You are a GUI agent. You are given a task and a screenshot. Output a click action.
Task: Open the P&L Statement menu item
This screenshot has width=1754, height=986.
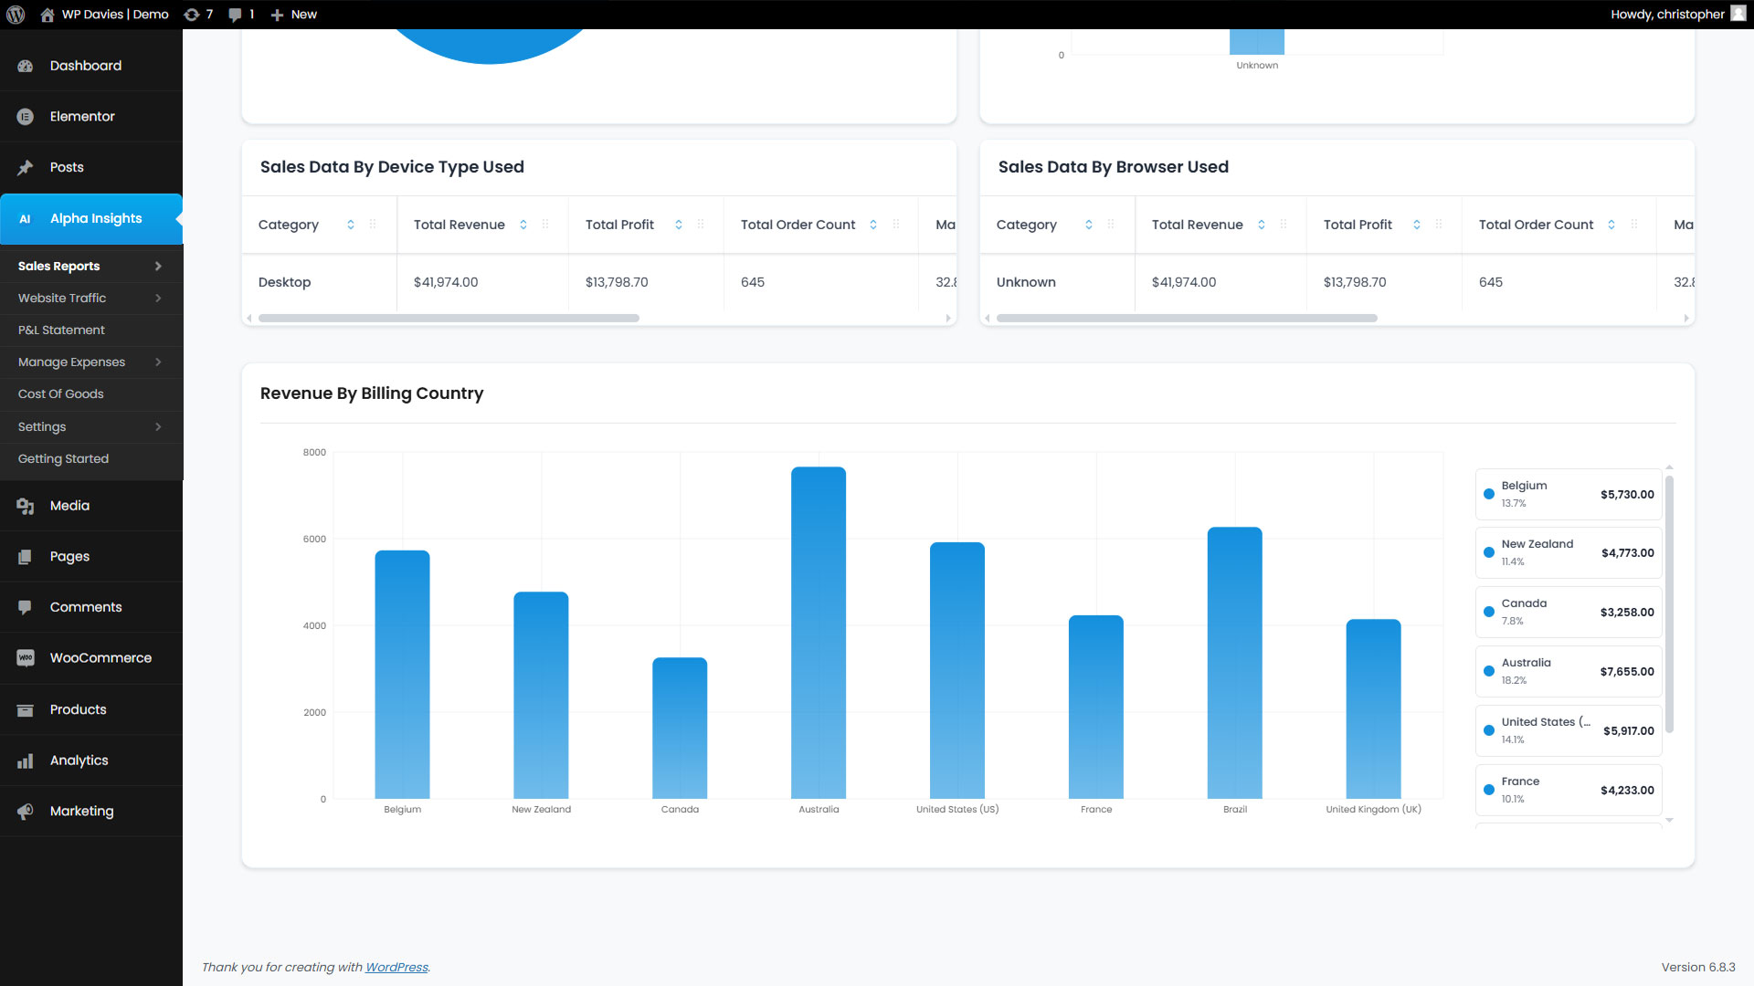coord(61,330)
